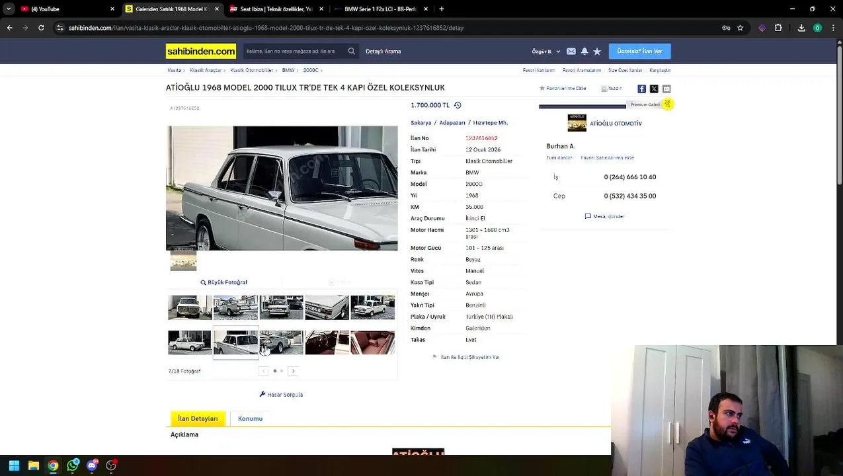843x476 pixels.
Task: Select the Konumu tab
Action: tap(251, 418)
